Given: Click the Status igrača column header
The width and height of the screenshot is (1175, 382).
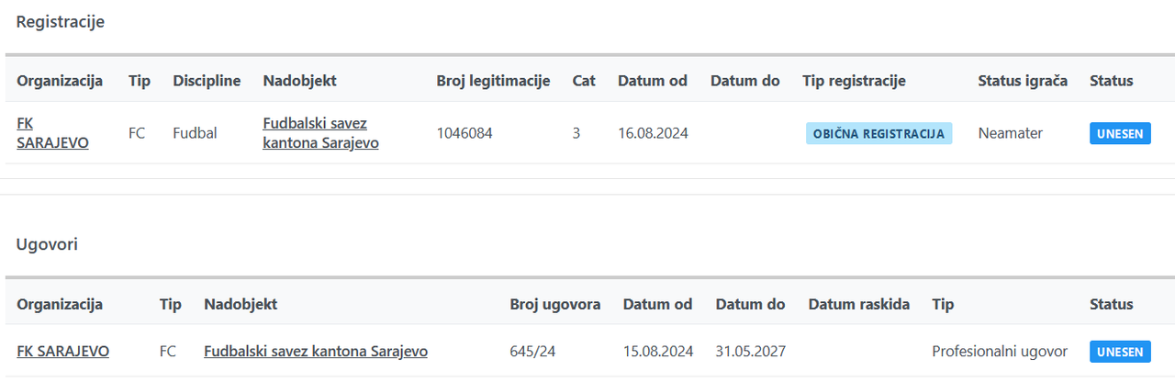Looking at the screenshot, I should point(1023,81).
